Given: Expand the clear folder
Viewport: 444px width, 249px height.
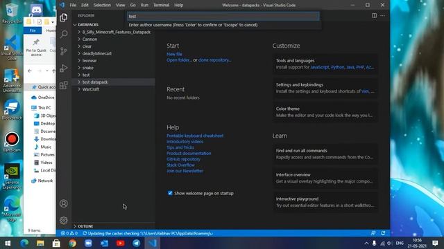Looking at the screenshot, I should [x=113, y=46].
